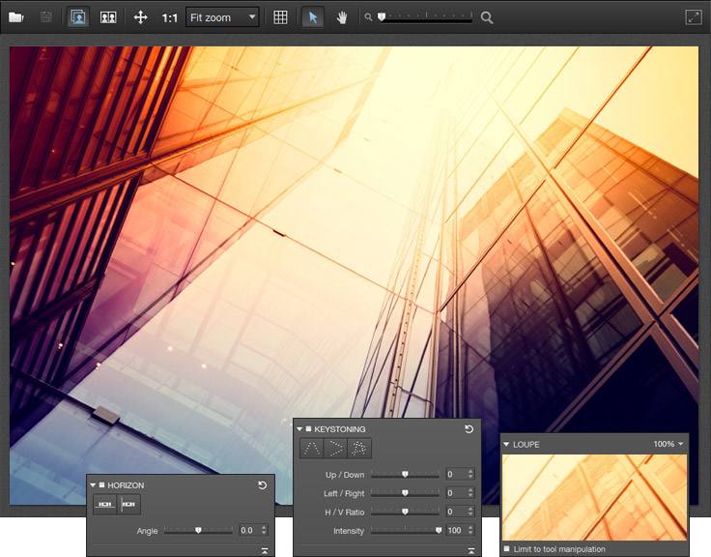Click the Horizon left level button

coord(104,505)
